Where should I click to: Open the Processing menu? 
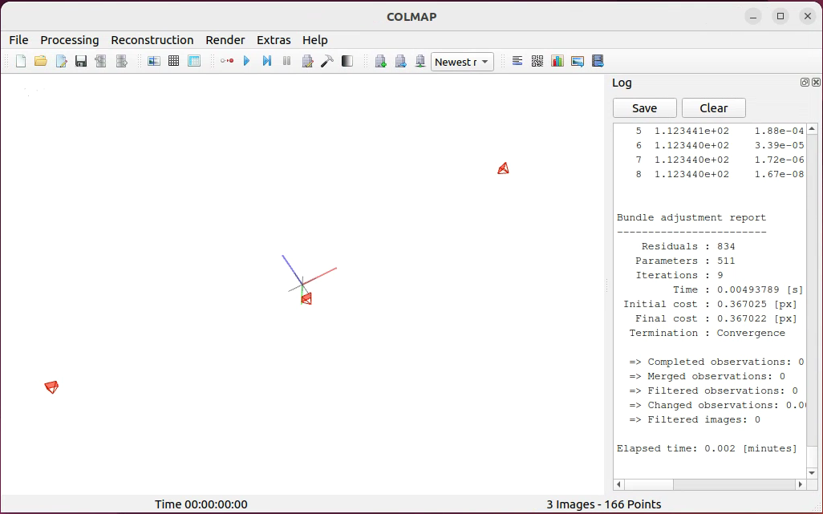tap(70, 40)
